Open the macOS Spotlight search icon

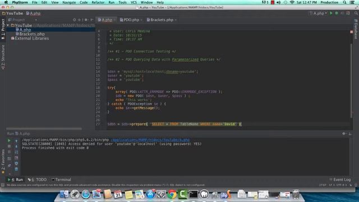[x=344, y=2]
